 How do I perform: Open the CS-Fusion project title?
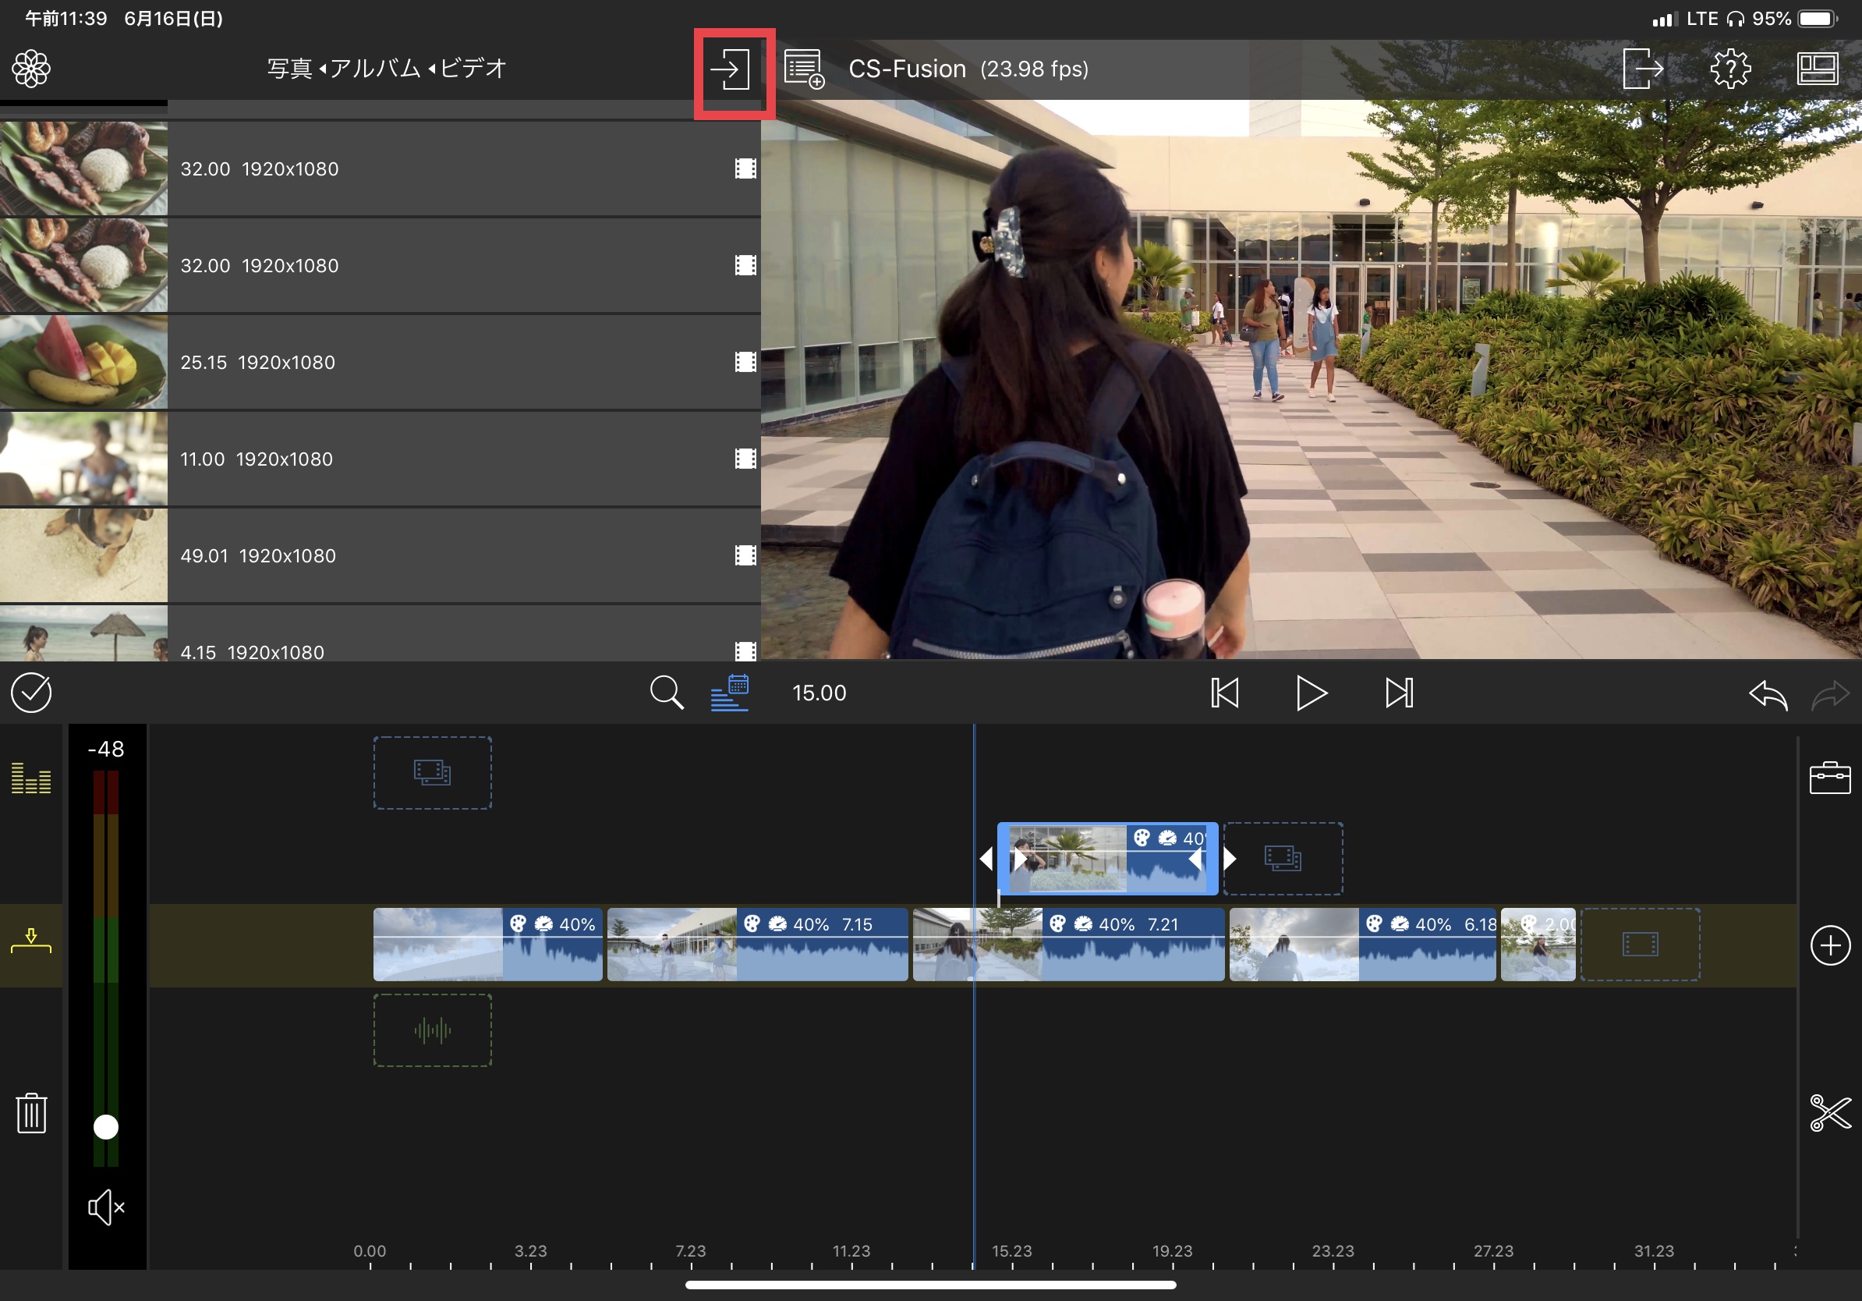(x=907, y=69)
